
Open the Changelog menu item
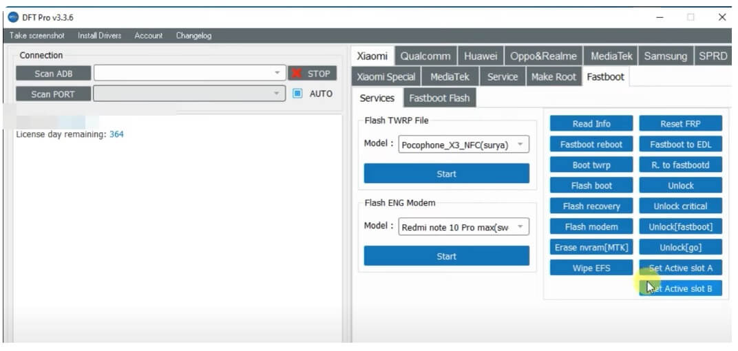193,36
